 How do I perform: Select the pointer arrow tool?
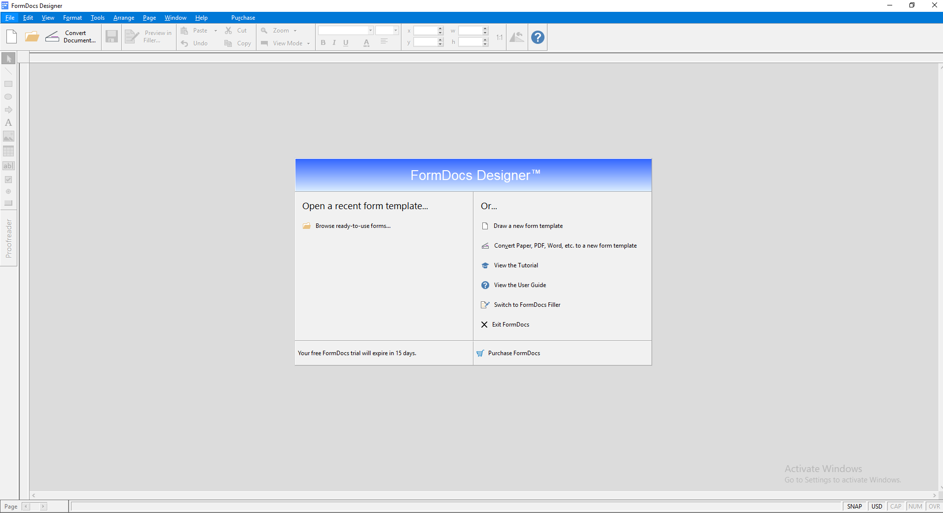[8, 59]
